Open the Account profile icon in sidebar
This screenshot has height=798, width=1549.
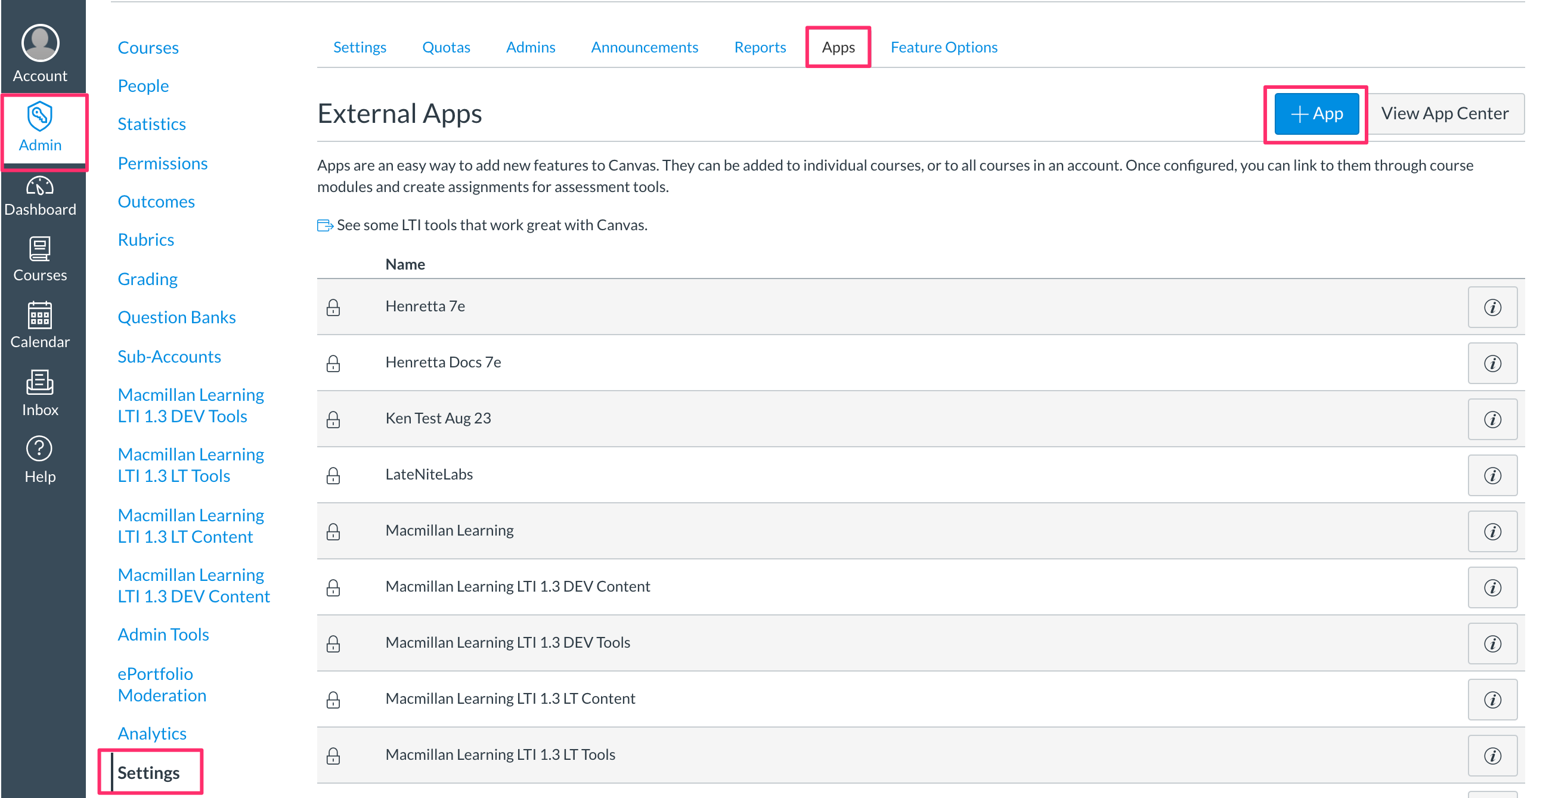point(39,44)
